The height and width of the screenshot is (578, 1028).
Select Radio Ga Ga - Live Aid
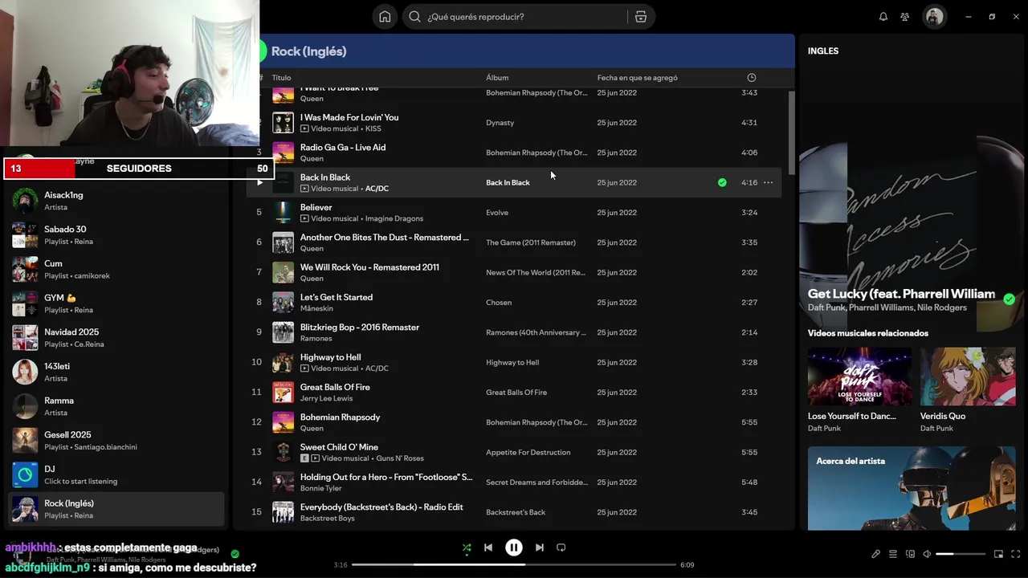(343, 148)
